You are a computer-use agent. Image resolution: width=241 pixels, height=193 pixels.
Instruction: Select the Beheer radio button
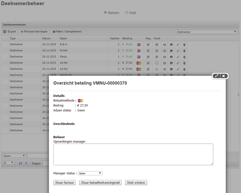(105, 13)
